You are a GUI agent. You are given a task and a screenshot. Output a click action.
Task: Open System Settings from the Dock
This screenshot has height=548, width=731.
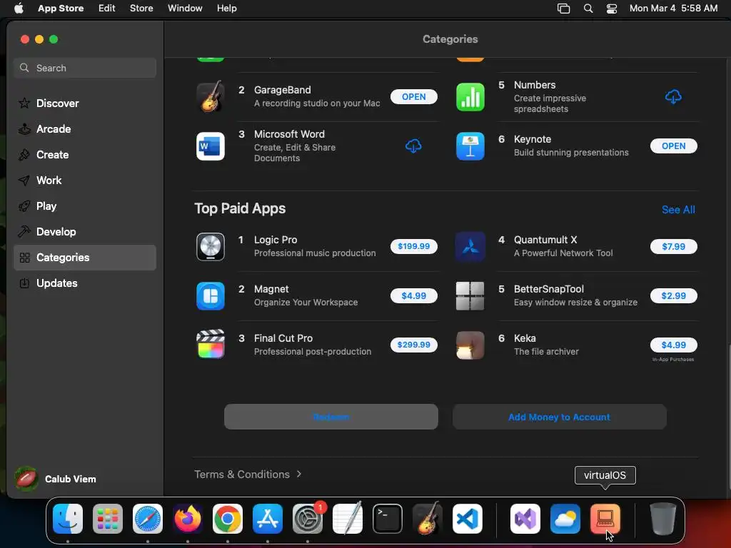click(x=308, y=519)
